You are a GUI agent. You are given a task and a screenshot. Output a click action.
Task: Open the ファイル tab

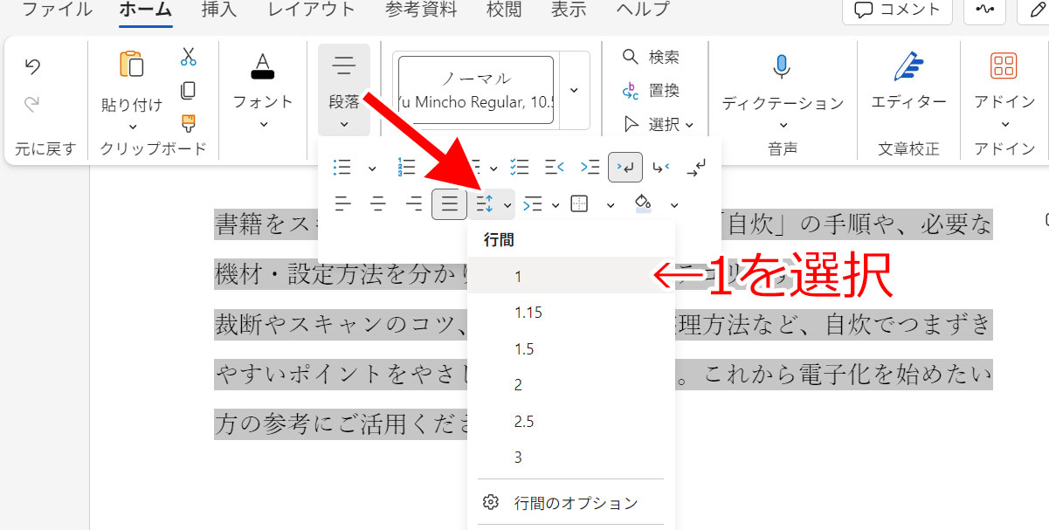tap(57, 10)
